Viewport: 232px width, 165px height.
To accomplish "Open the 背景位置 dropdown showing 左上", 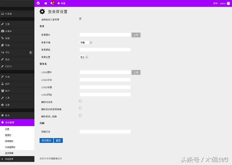I will [x=84, y=57].
